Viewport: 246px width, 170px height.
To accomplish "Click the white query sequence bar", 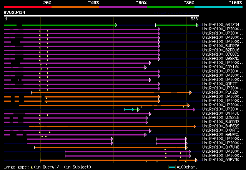I will click(x=101, y=16).
